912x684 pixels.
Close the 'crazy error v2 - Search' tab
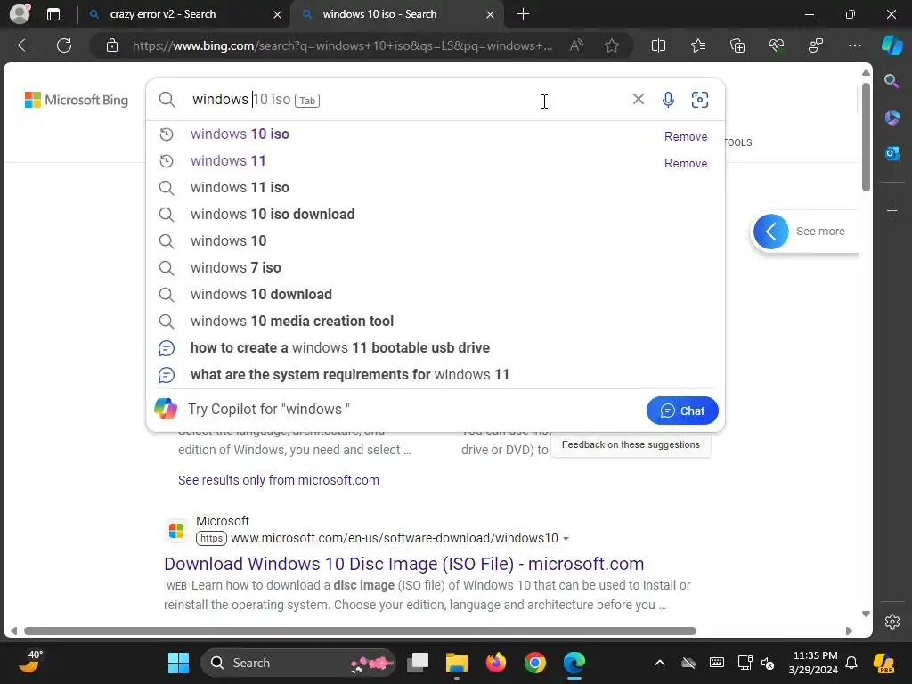point(278,14)
